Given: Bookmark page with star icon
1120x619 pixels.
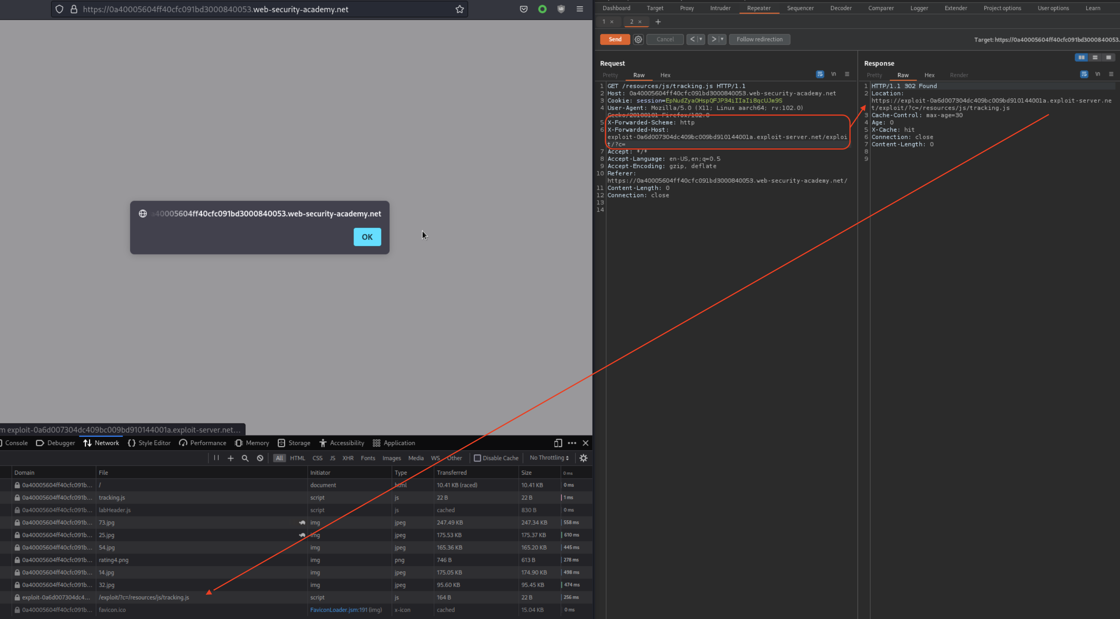Looking at the screenshot, I should click(x=459, y=9).
